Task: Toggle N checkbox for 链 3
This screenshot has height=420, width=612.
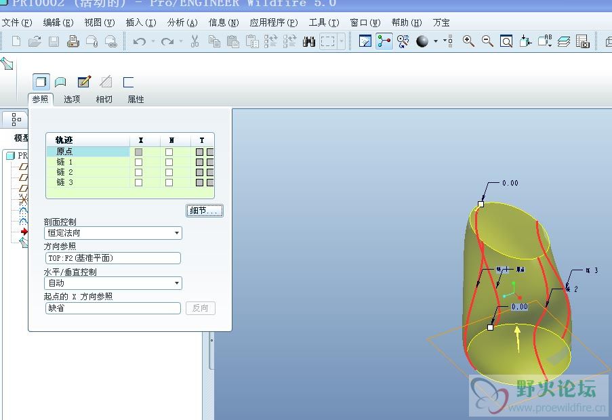Action: [x=169, y=182]
